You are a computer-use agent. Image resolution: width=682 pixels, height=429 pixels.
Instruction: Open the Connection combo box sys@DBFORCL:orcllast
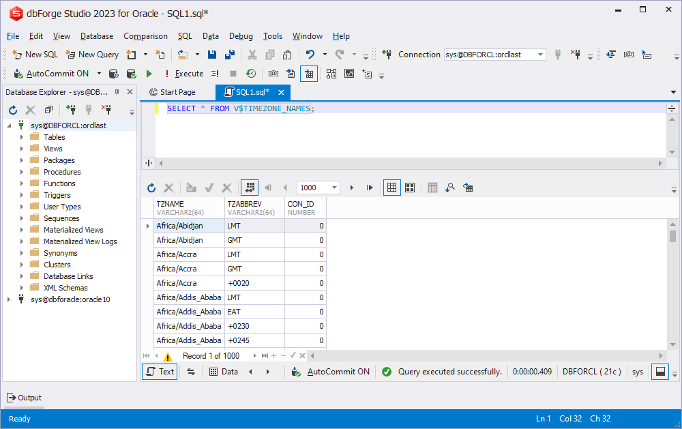tap(494, 55)
